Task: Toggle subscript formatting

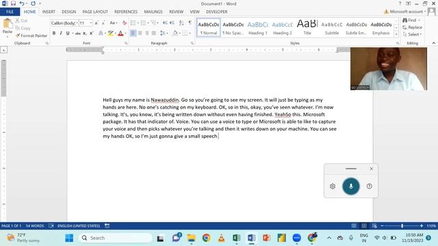Action: pos(85,33)
